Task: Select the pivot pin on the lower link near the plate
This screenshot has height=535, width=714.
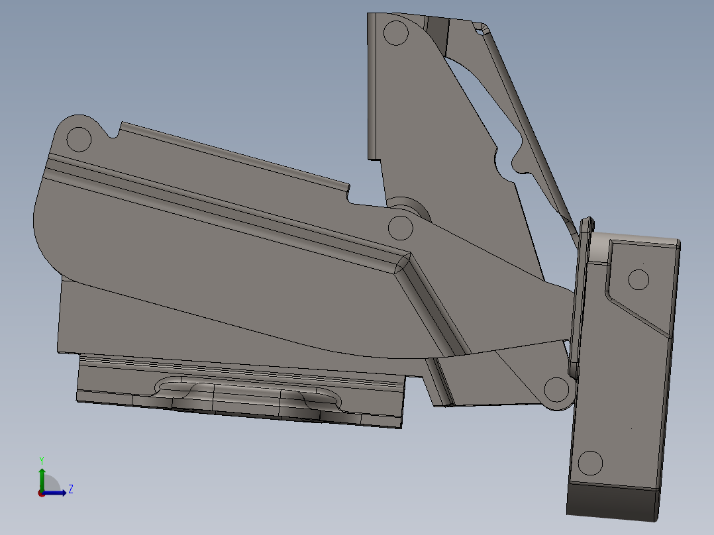Action: 556,389
